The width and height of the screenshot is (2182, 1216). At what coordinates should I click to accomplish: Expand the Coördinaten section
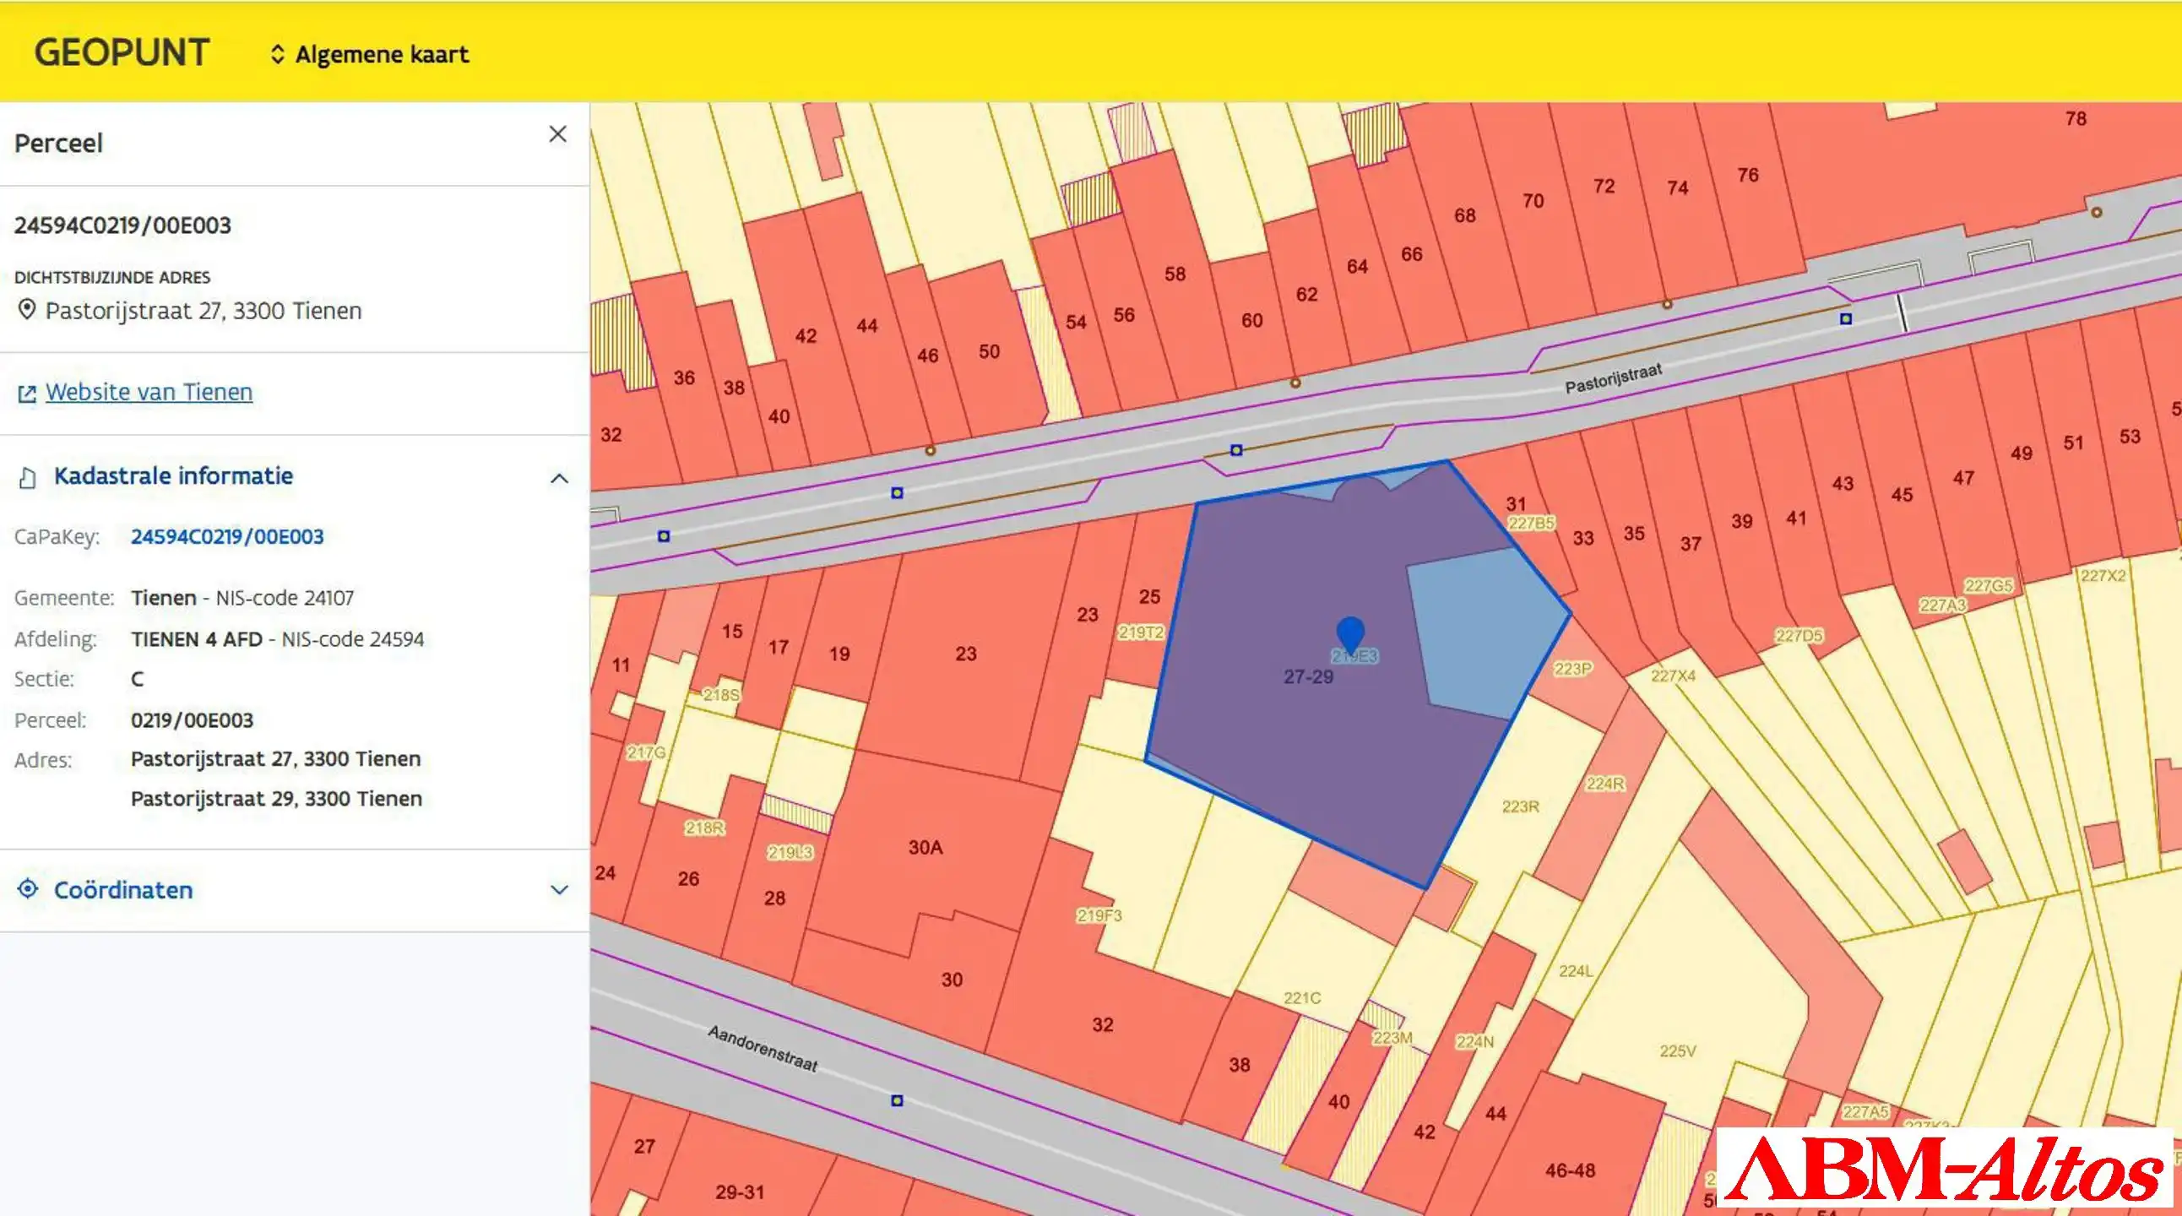point(559,890)
